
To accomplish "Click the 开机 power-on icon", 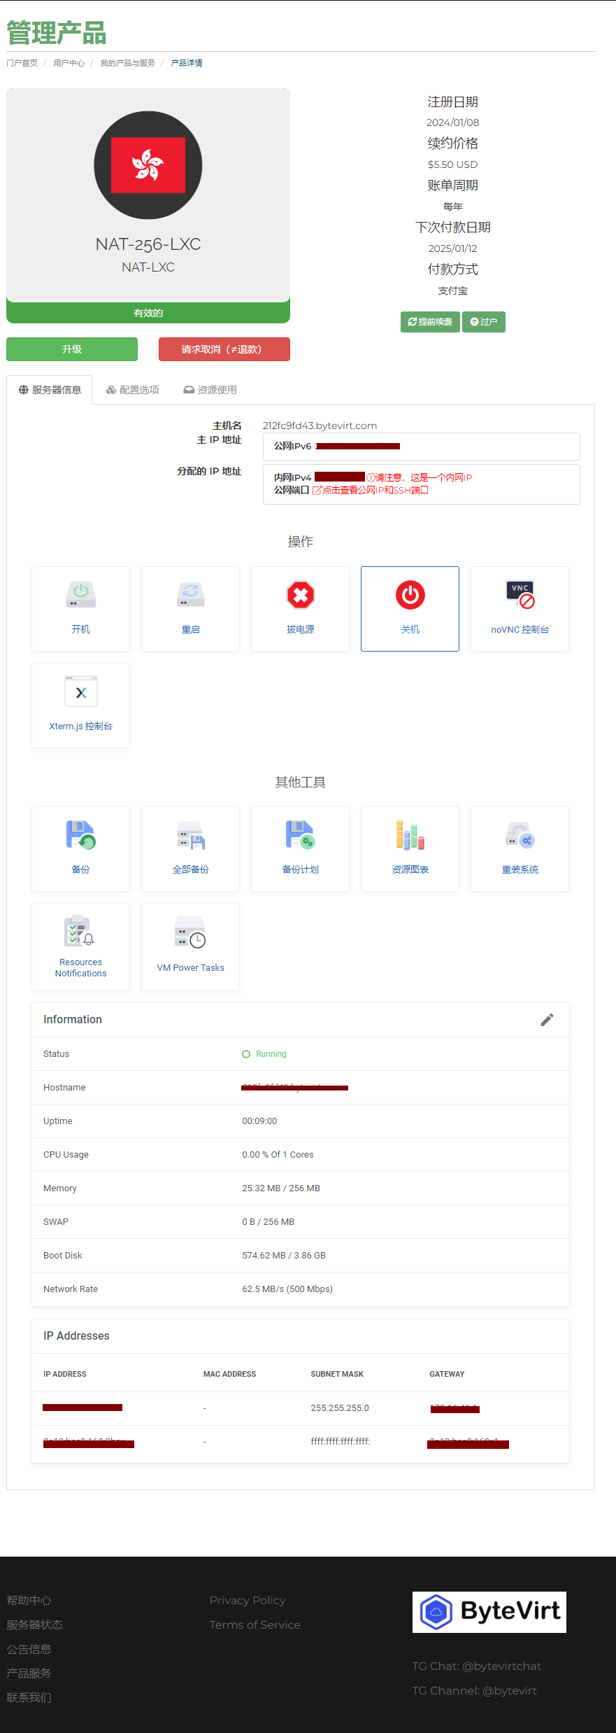I will 80,596.
